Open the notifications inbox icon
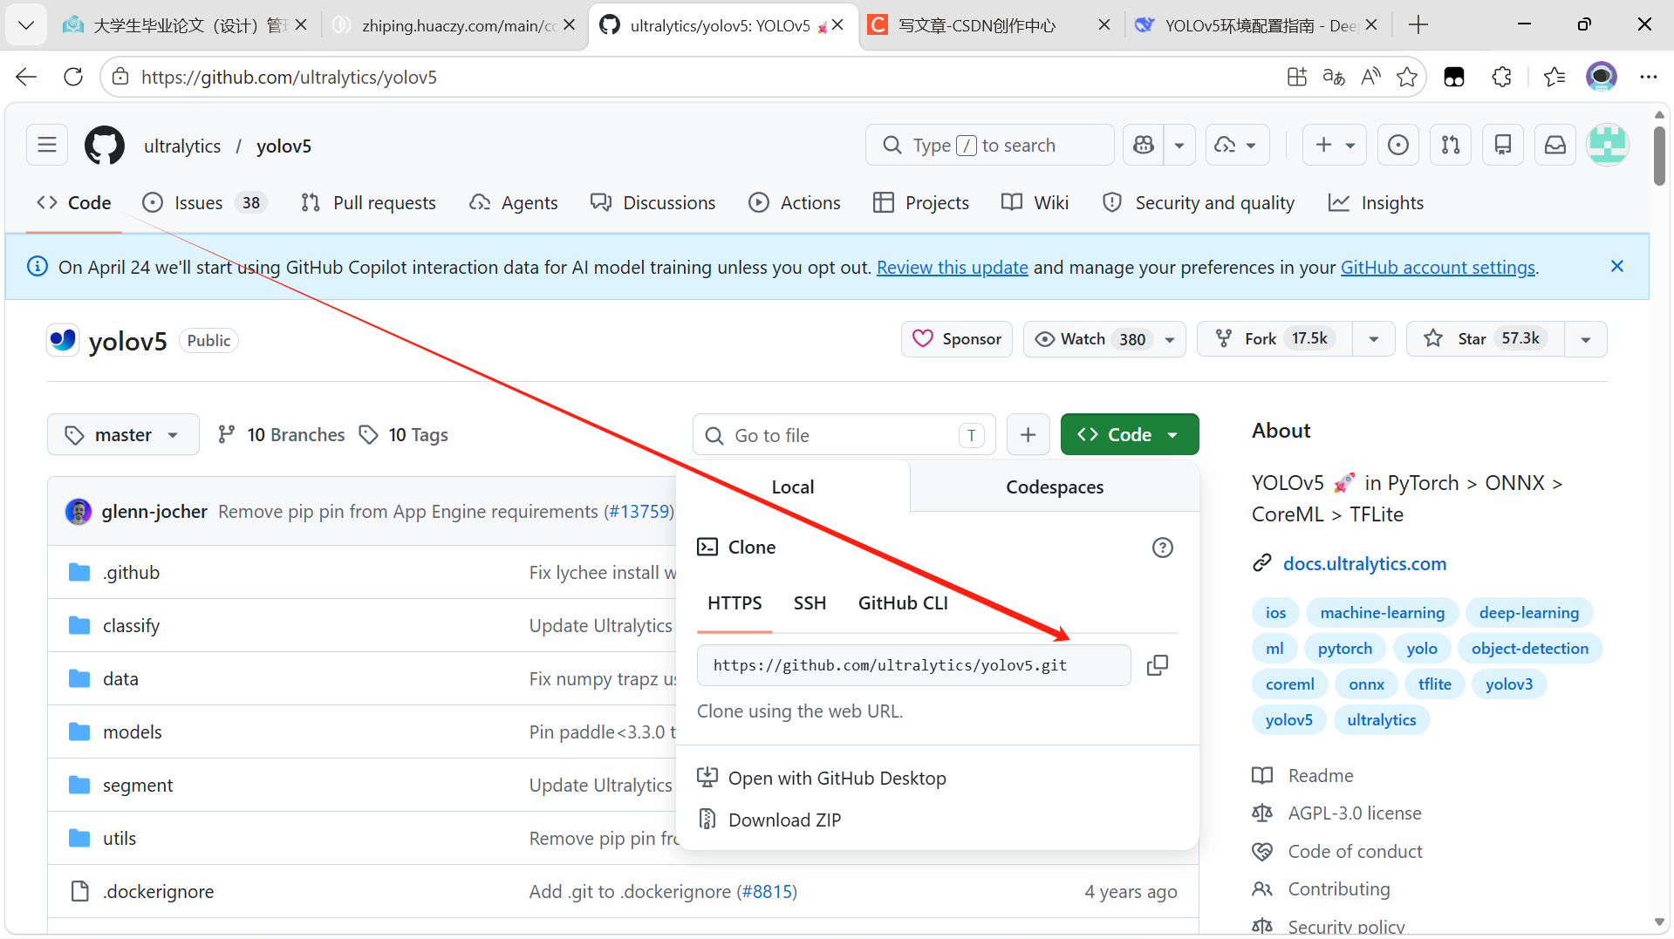This screenshot has height=939, width=1674. 1554,145
